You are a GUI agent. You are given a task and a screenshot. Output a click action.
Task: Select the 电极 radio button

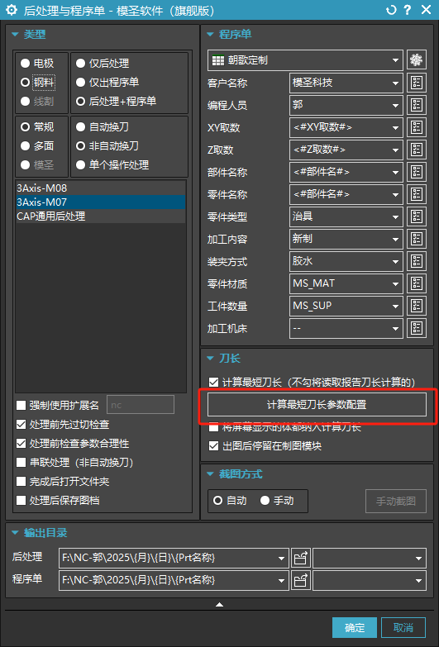point(25,63)
